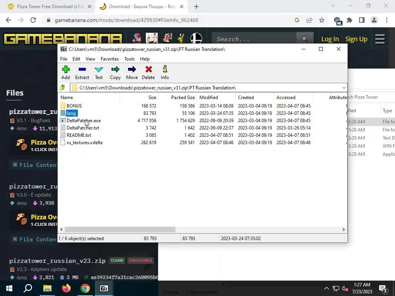395x296 pixels.
Task: Select the DeltaPatcher.txt file
Action: coord(83,128)
